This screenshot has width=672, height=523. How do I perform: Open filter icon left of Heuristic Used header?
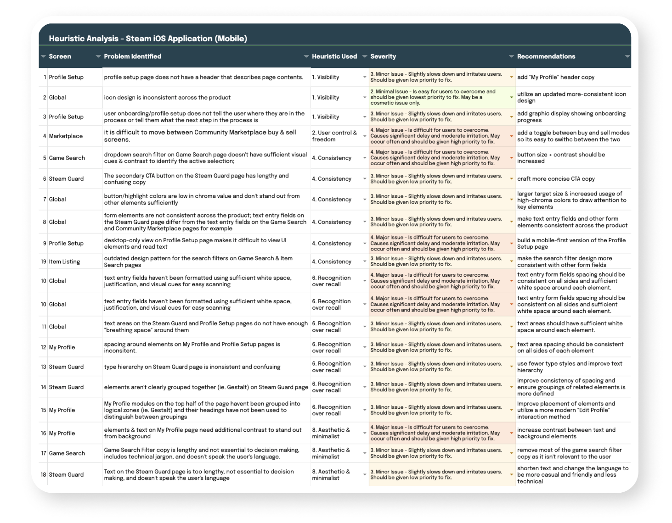click(x=306, y=56)
